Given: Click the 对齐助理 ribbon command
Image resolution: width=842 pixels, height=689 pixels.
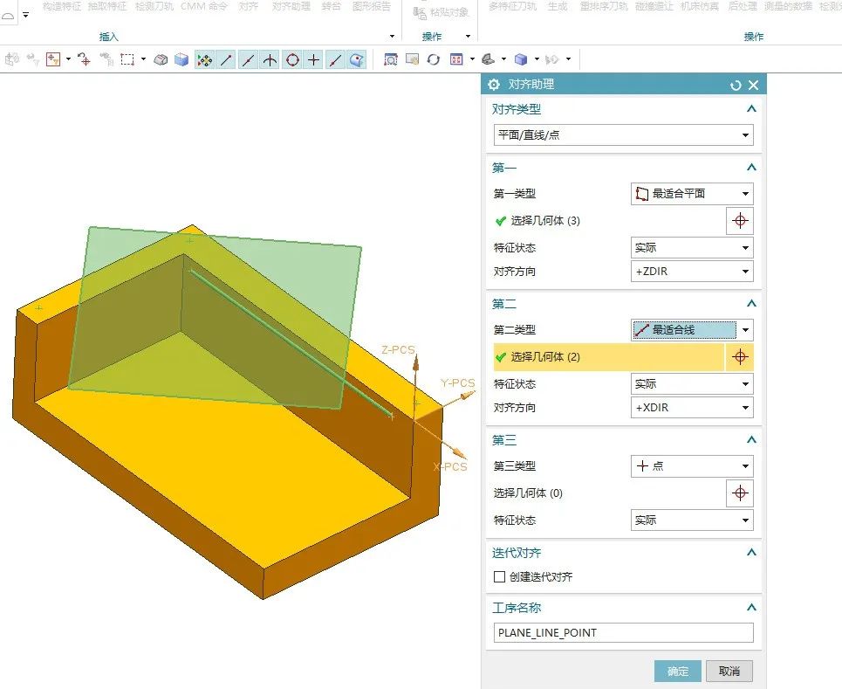Looking at the screenshot, I should point(291,6).
